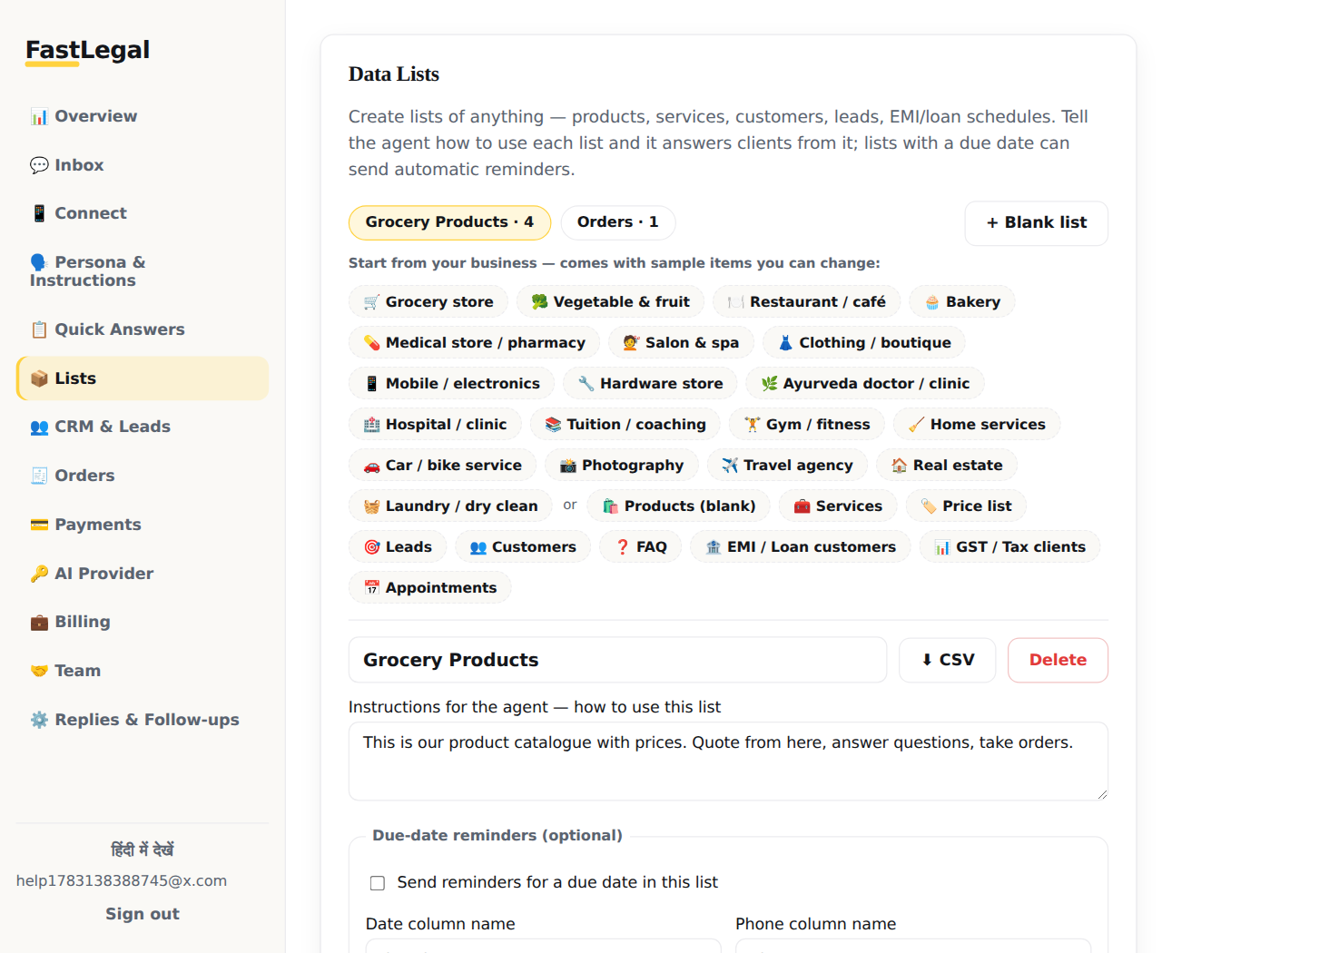Choose the Services template chip
Image resolution: width=1339 pixels, height=953 pixels.
838,506
